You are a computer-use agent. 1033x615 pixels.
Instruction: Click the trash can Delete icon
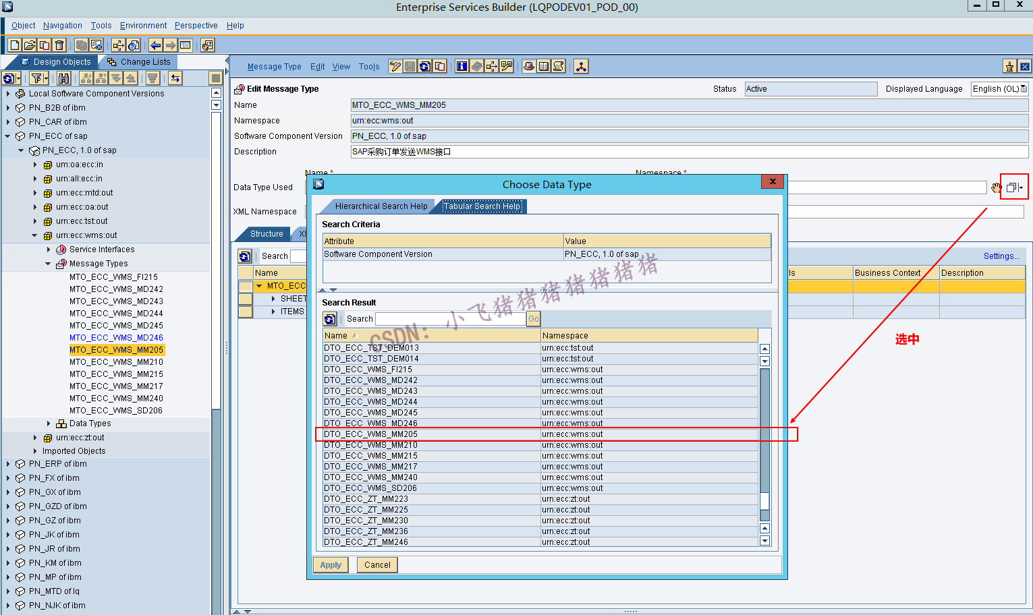59,45
